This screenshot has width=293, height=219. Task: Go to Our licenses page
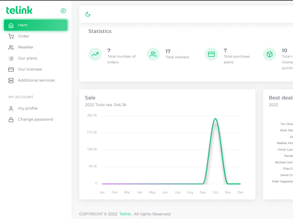[36, 69]
